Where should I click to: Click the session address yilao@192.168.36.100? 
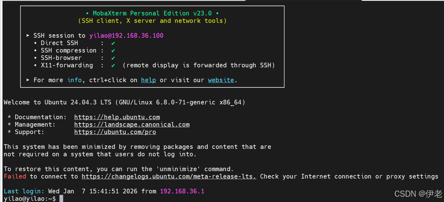[x=126, y=36]
